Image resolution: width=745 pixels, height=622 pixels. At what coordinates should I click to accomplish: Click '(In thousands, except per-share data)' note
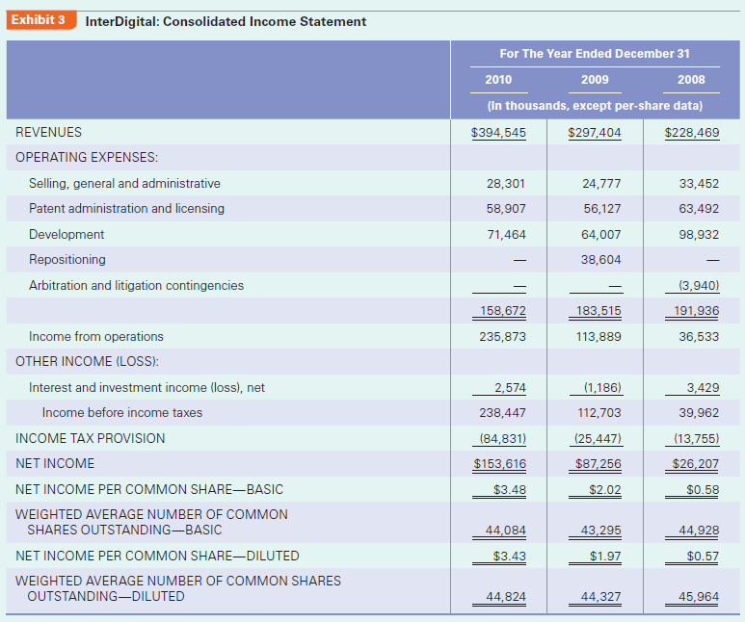[x=595, y=105]
